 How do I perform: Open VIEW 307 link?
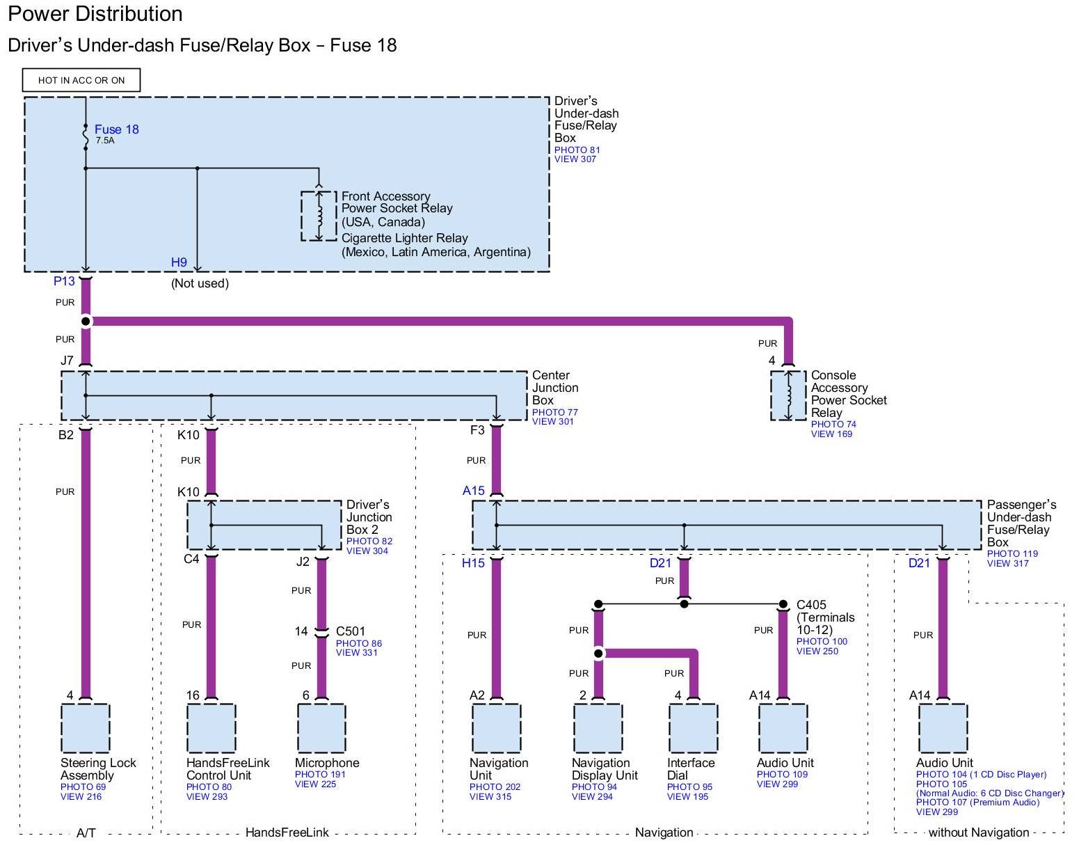pyautogui.click(x=575, y=159)
